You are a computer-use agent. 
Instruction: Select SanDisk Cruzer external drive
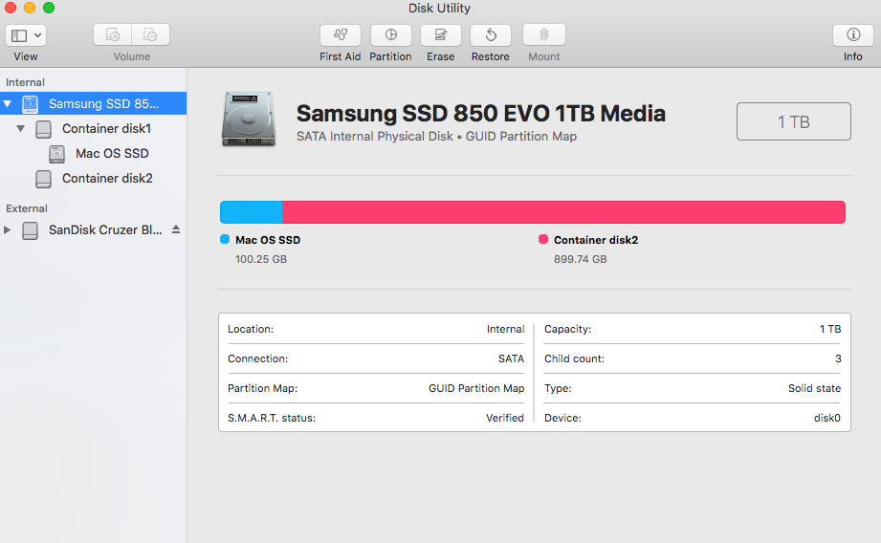(x=93, y=229)
